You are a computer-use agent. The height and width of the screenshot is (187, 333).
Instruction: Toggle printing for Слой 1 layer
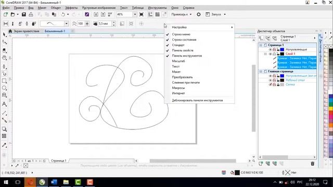click(274, 54)
